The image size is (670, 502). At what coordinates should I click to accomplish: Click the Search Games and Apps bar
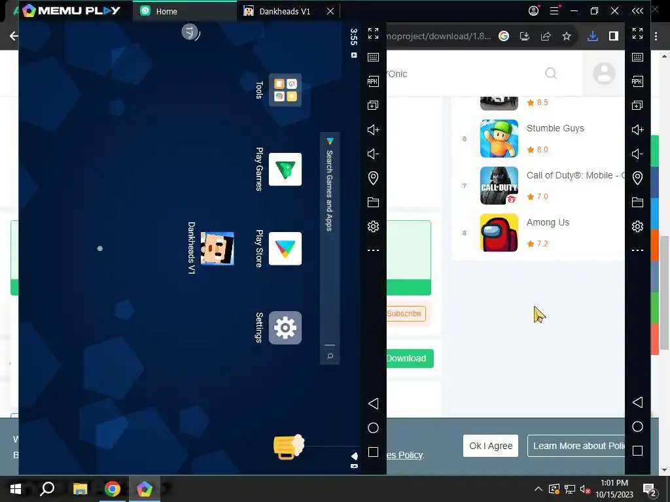click(330, 248)
